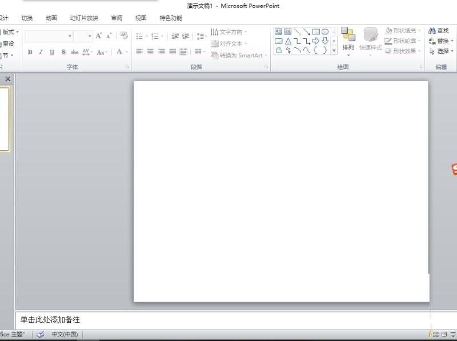Image resolution: width=457 pixels, height=341 pixels.
Task: Click the center text alignment icon
Action: 150,52
